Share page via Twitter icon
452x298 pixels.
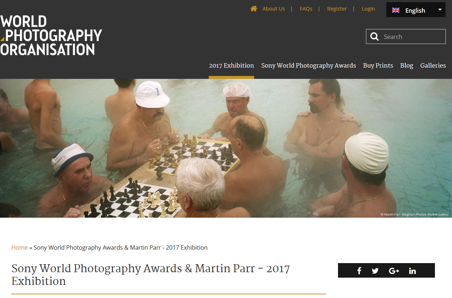tap(375, 271)
